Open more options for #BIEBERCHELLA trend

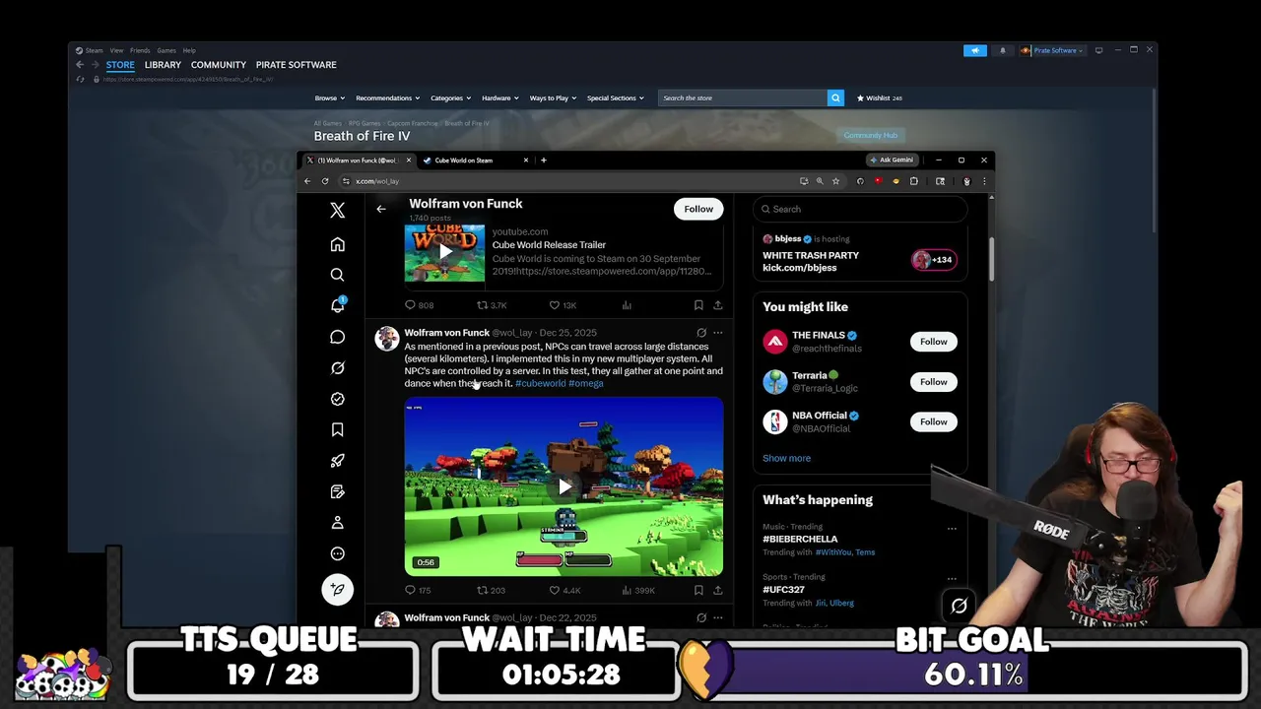point(952,529)
